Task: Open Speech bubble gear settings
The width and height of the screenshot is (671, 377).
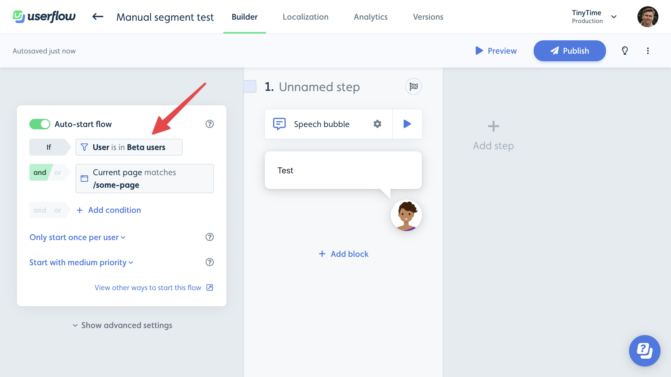Action: click(377, 124)
